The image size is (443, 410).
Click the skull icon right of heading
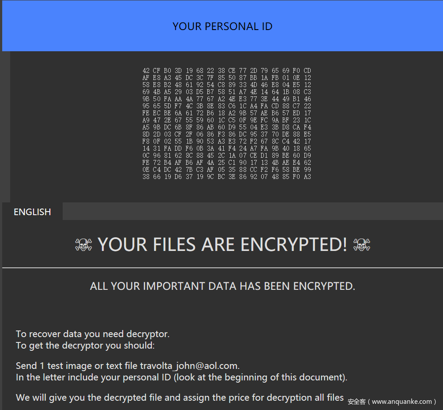(x=362, y=245)
